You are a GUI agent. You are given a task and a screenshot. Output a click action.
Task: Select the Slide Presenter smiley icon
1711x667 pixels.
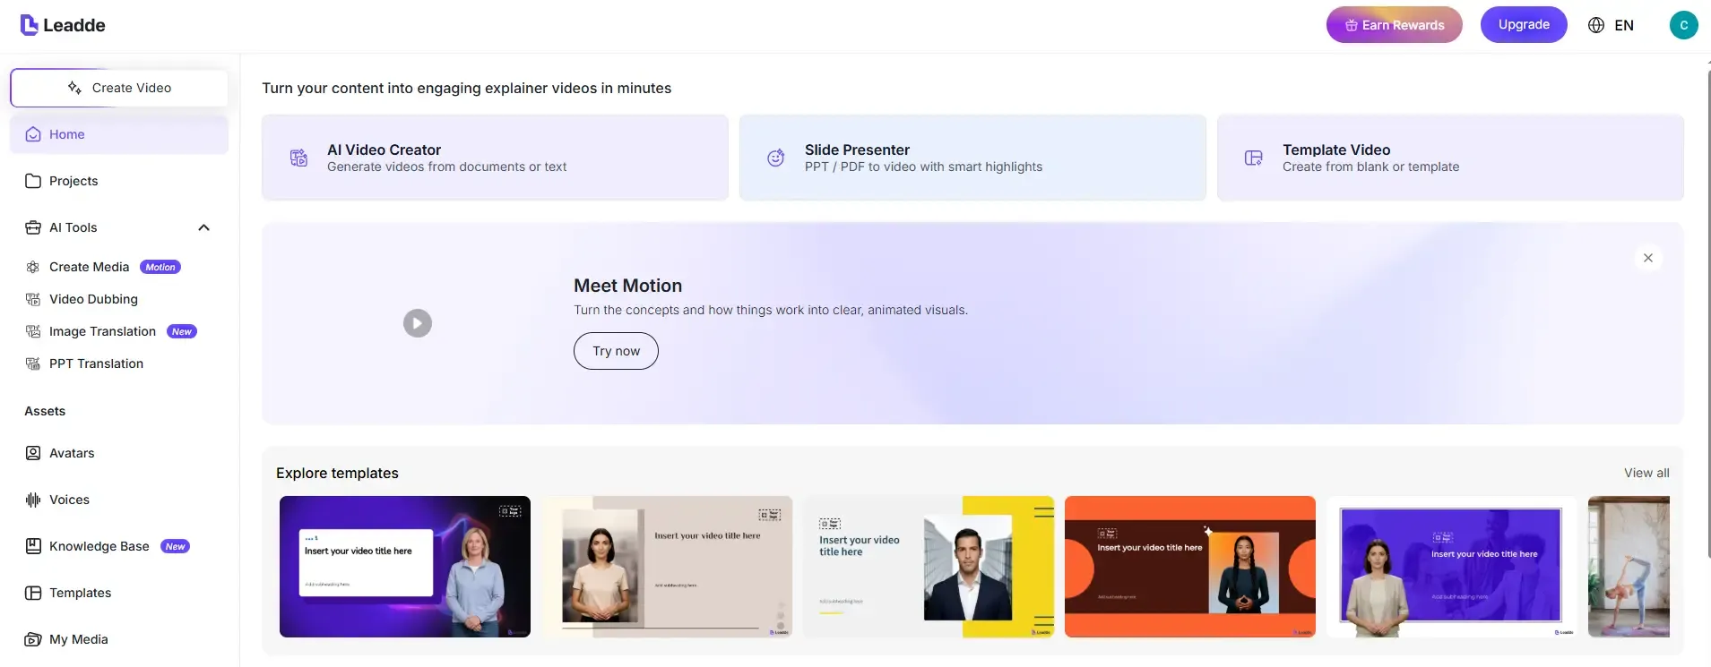pyautogui.click(x=776, y=158)
